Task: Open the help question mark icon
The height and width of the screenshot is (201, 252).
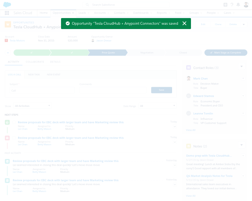Action: click(x=232, y=5)
